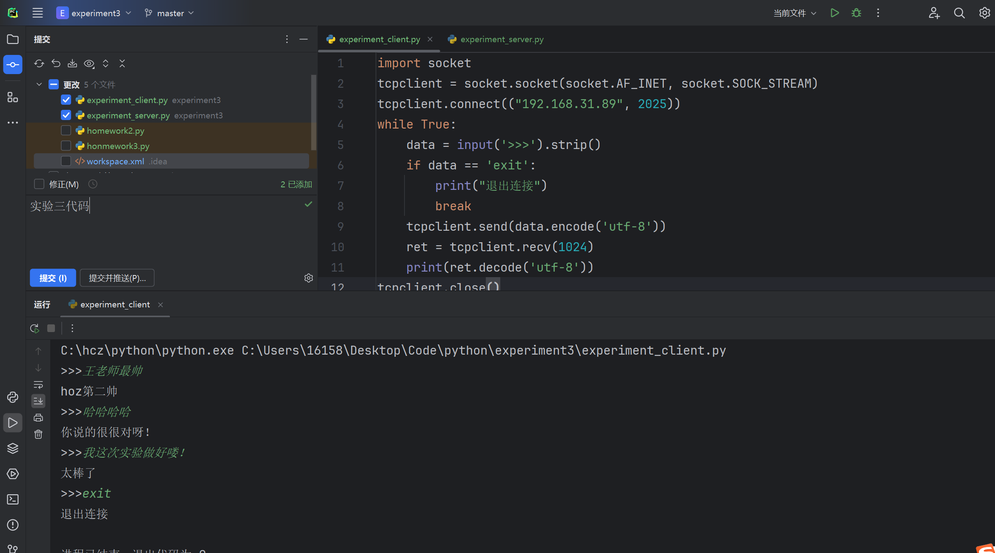This screenshot has height=553, width=995.
Task: Rerun the experiment_client program
Action: tap(34, 328)
